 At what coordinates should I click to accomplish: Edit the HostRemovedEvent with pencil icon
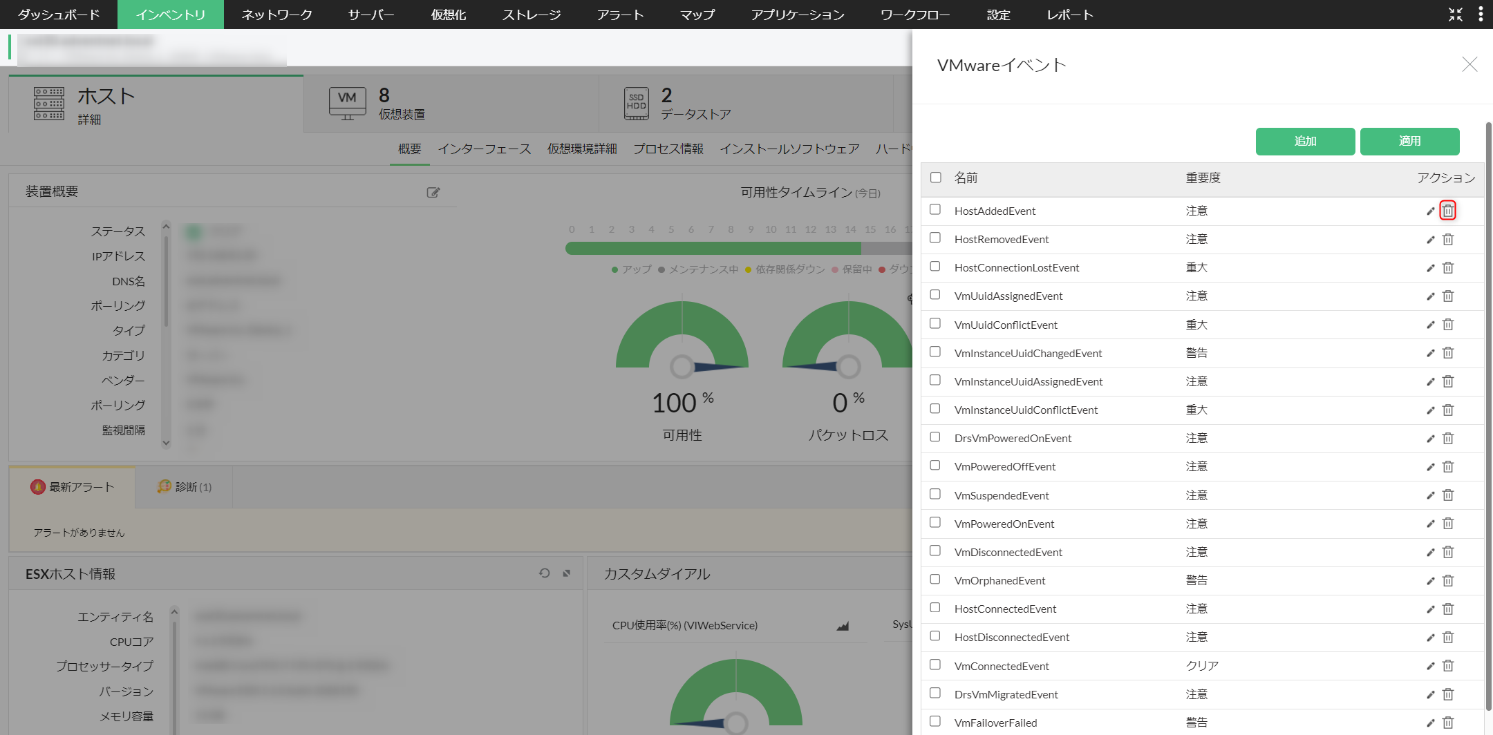pyautogui.click(x=1430, y=240)
